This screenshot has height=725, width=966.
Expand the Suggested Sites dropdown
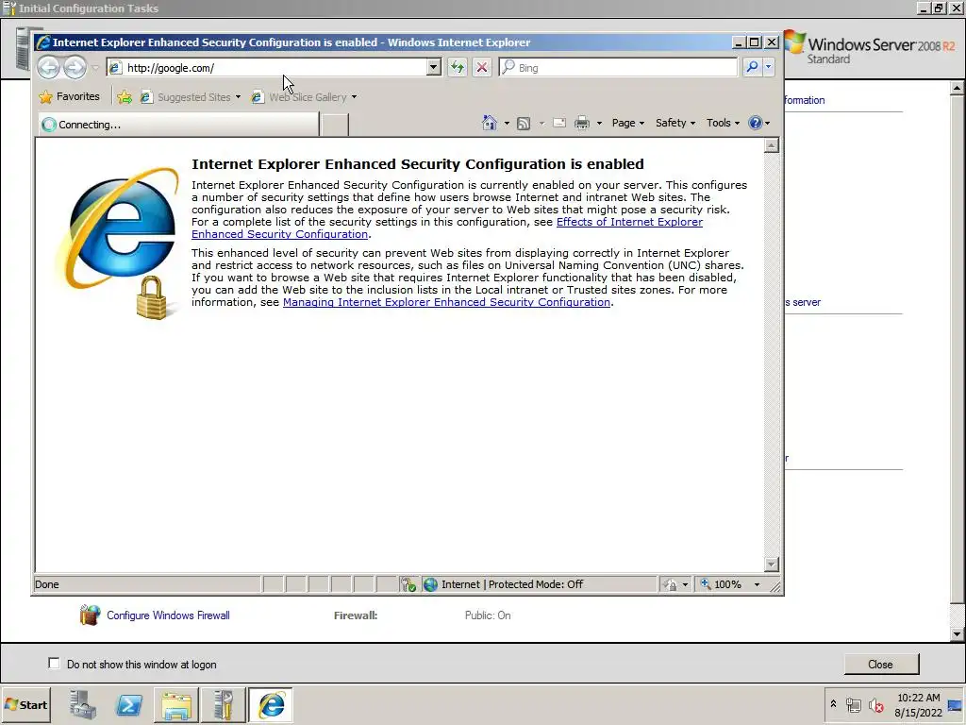click(238, 97)
